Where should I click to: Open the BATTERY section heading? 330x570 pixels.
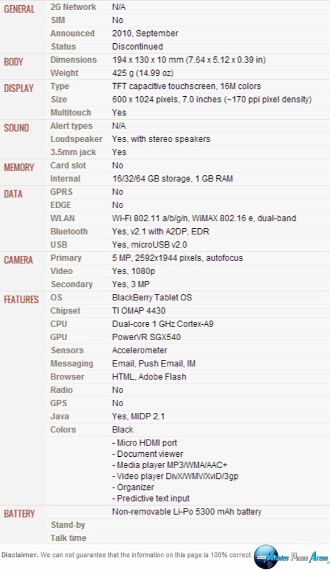(19, 514)
